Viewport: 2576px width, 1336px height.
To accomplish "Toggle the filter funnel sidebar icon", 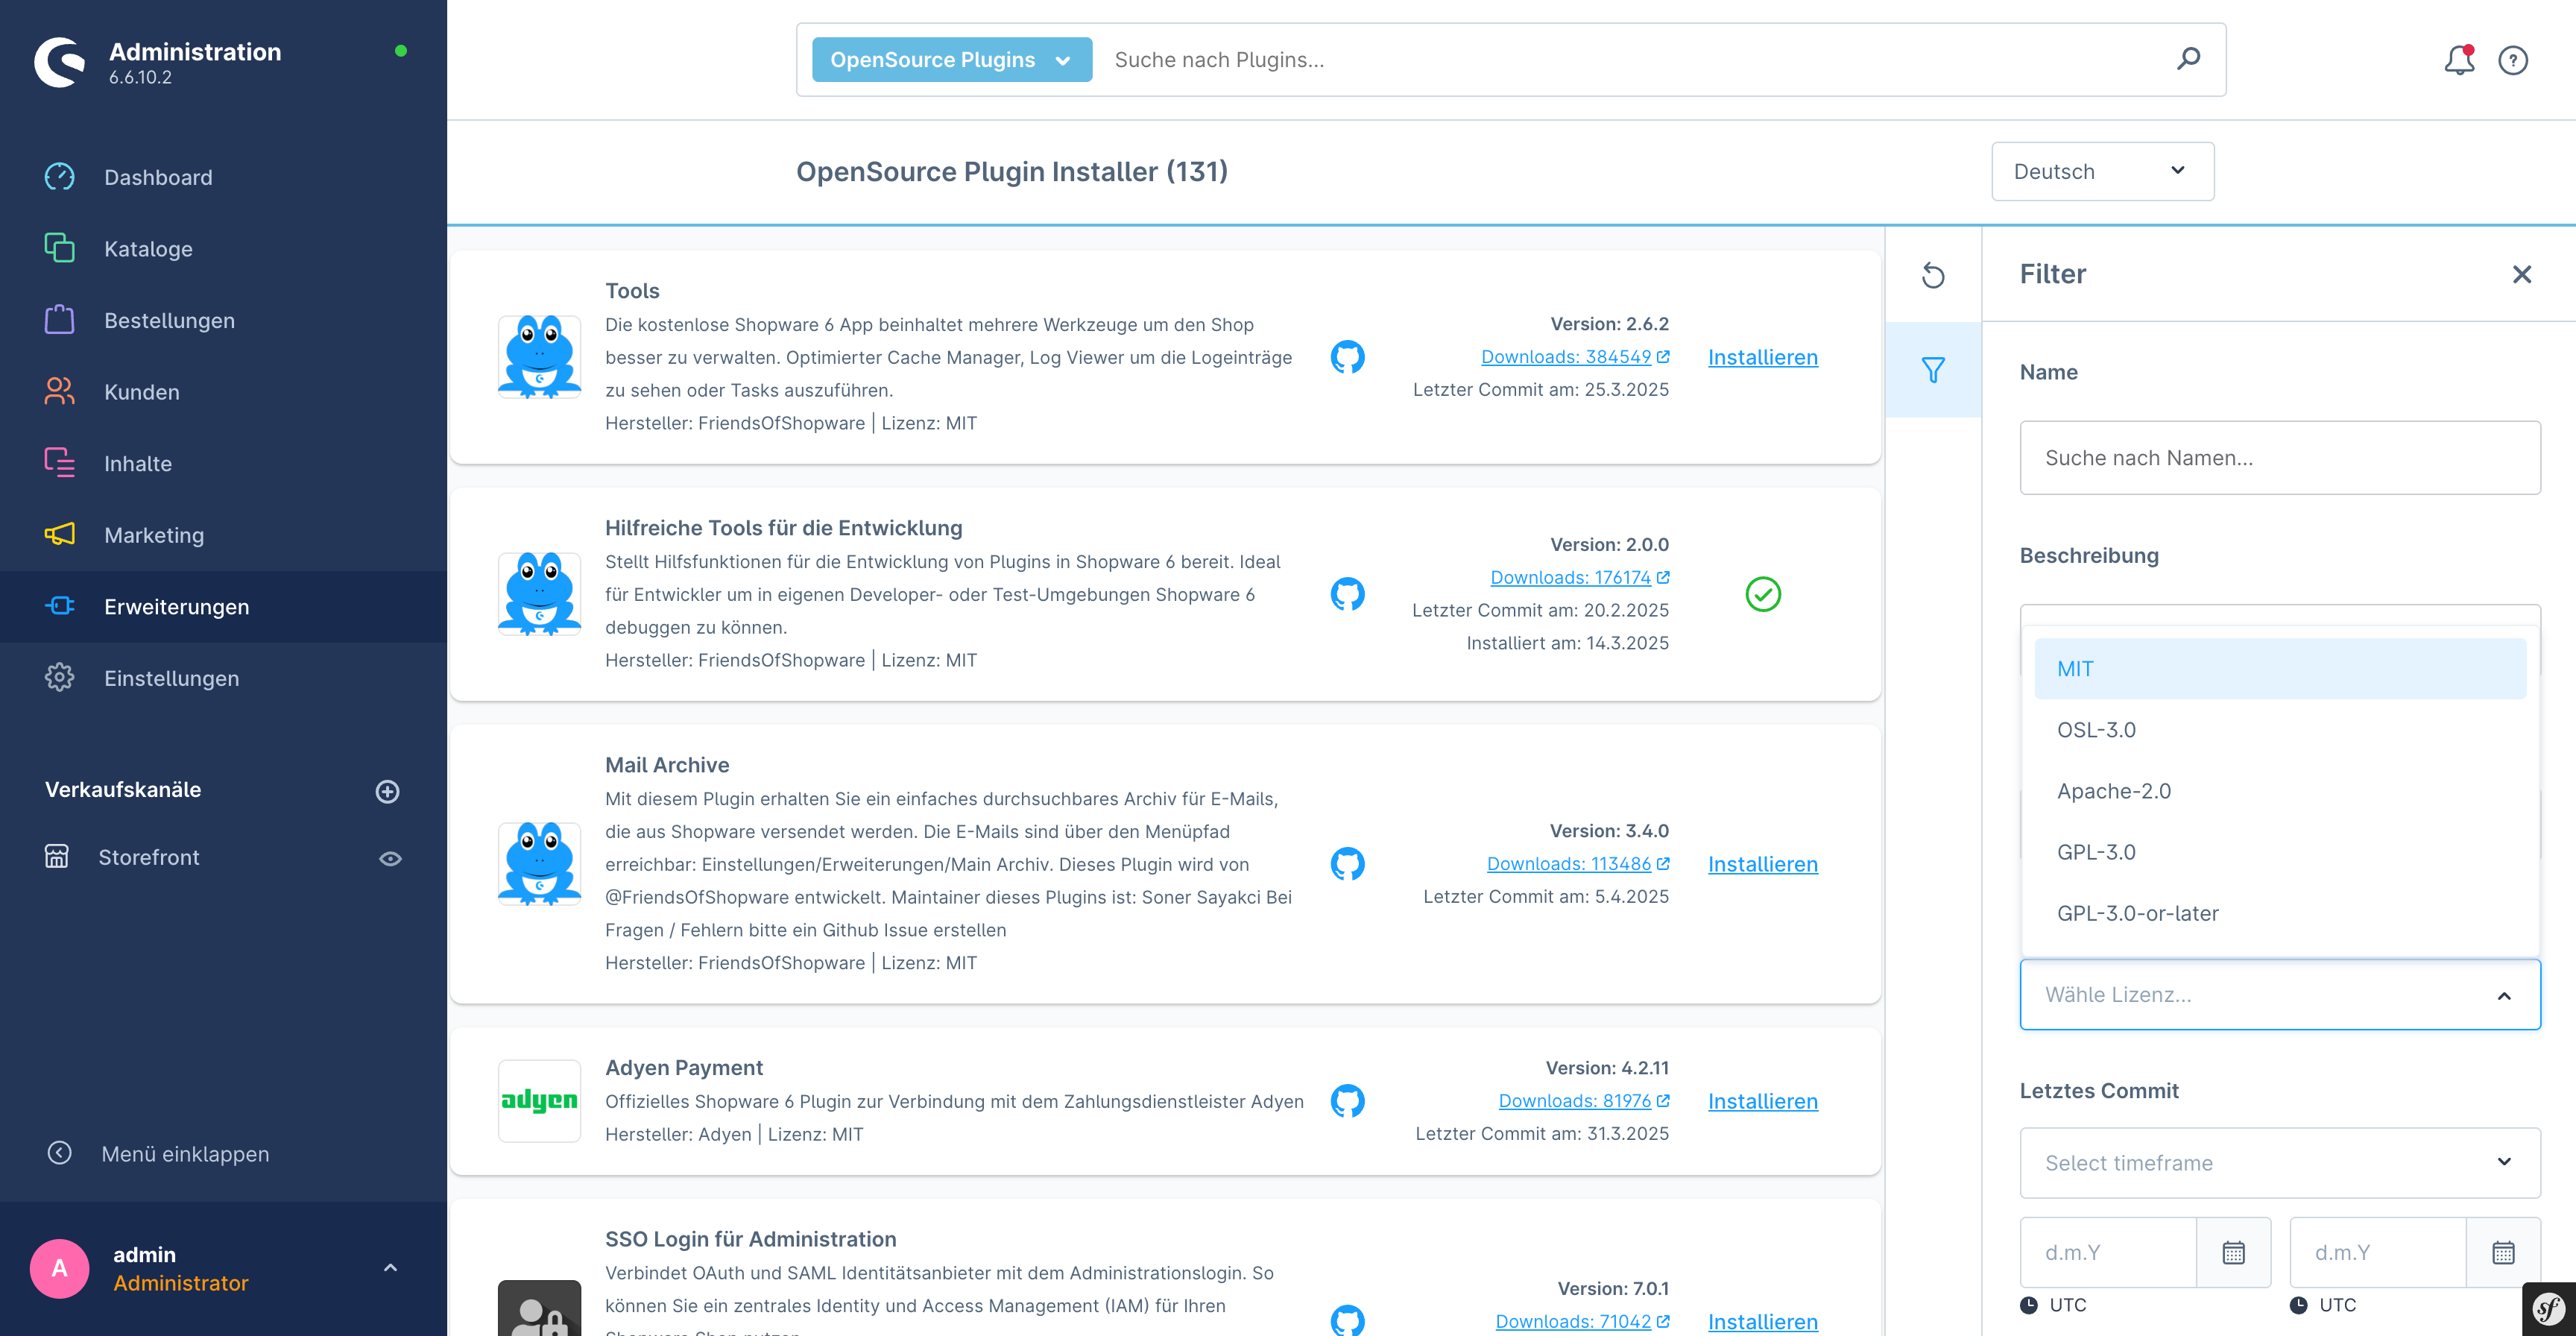I will [x=1933, y=370].
